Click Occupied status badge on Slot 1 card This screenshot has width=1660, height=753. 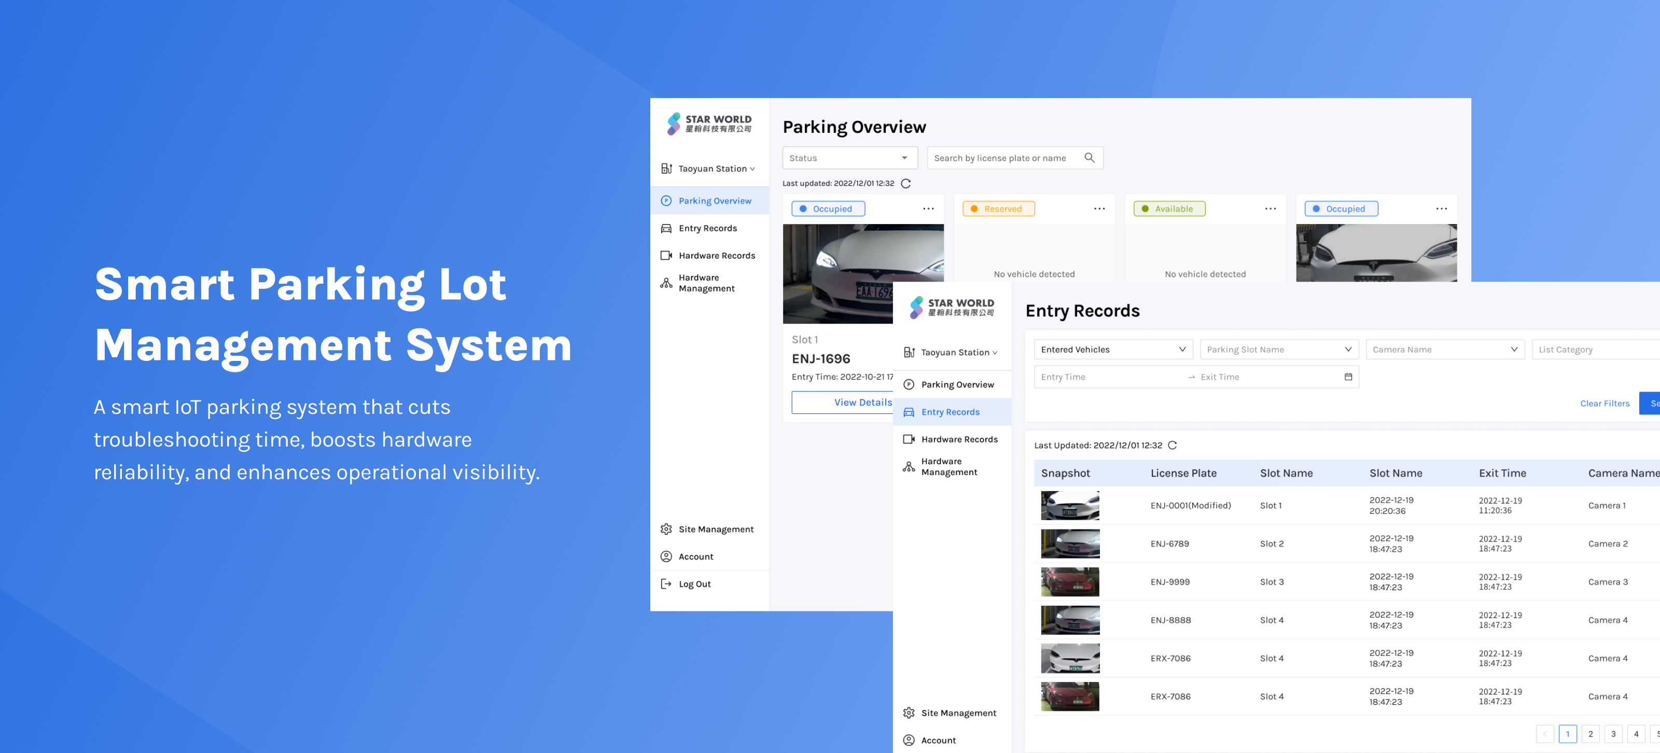pos(828,209)
